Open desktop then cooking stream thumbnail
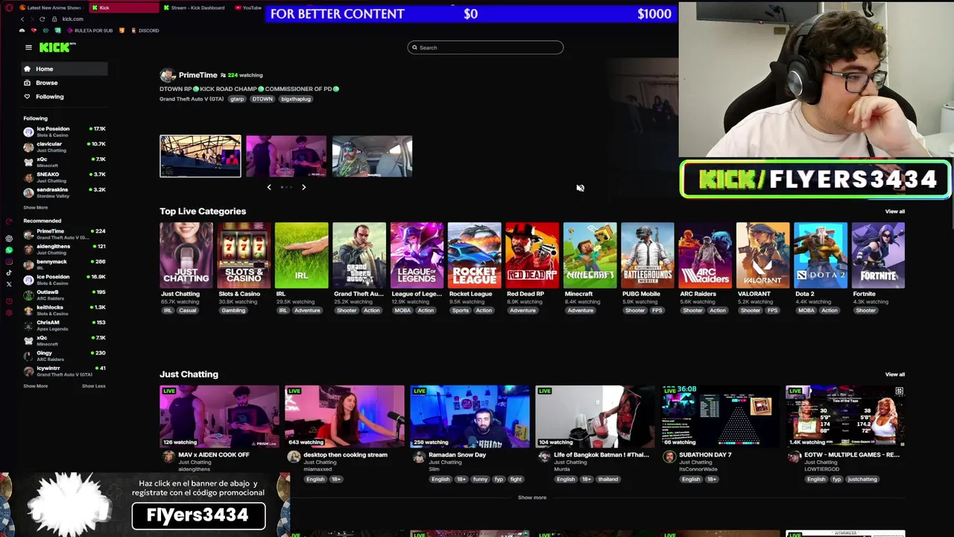The image size is (954, 537). [x=344, y=416]
